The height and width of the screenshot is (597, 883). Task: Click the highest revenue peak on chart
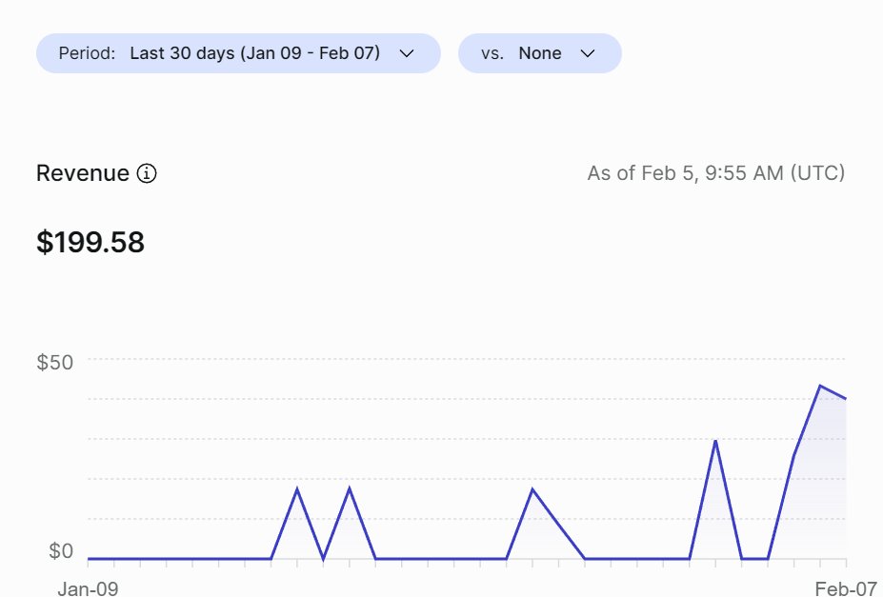click(x=820, y=386)
